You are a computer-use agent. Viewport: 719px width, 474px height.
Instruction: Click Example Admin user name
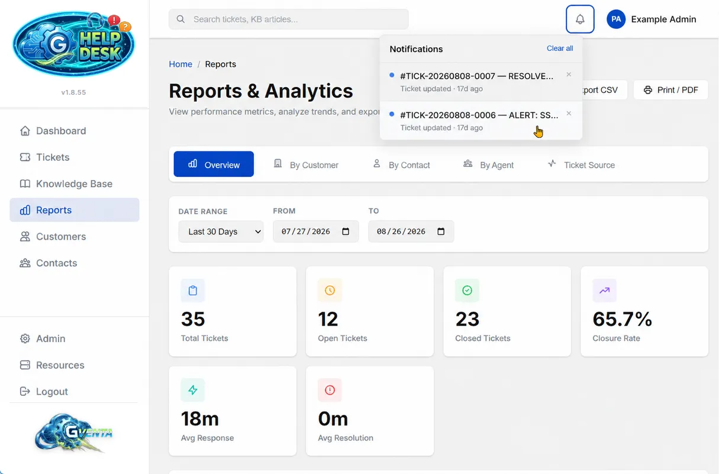coord(663,19)
